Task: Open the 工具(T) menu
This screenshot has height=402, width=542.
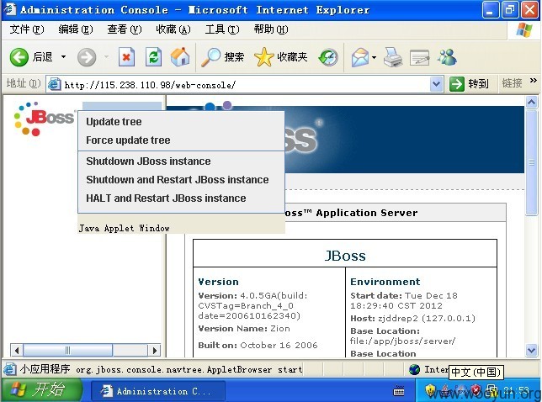Action: 222,29
